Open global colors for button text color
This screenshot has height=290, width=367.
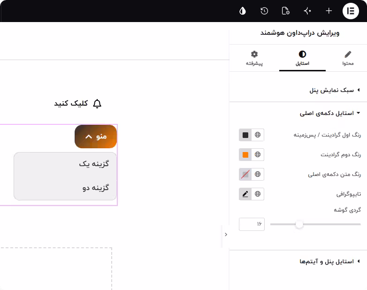[258, 175]
